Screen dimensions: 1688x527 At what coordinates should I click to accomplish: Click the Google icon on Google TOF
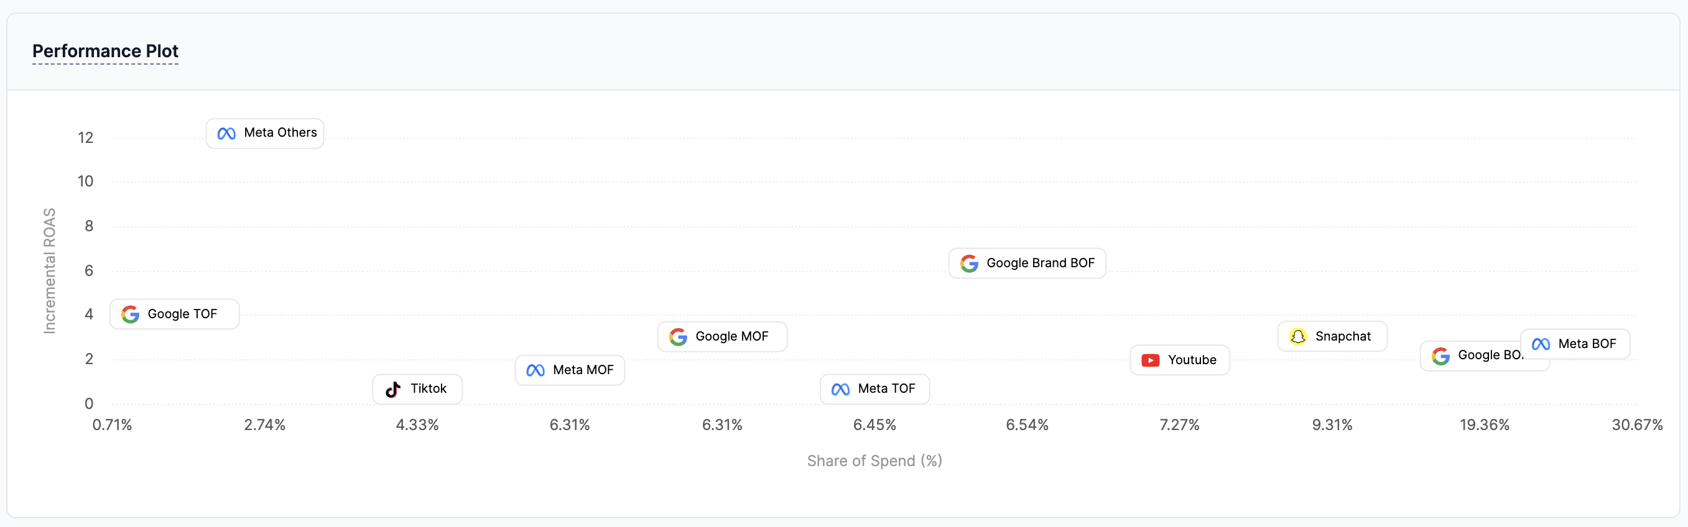click(131, 315)
